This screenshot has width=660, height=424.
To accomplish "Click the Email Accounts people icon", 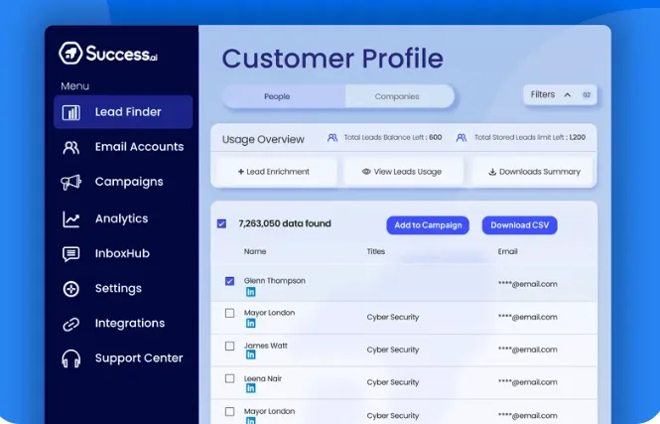I will (70, 147).
